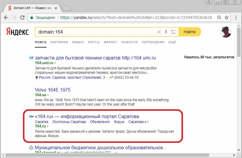The width and height of the screenshot is (242, 158).
Task: Expand the ЕЩЁ services menu
Action: click(x=172, y=42)
